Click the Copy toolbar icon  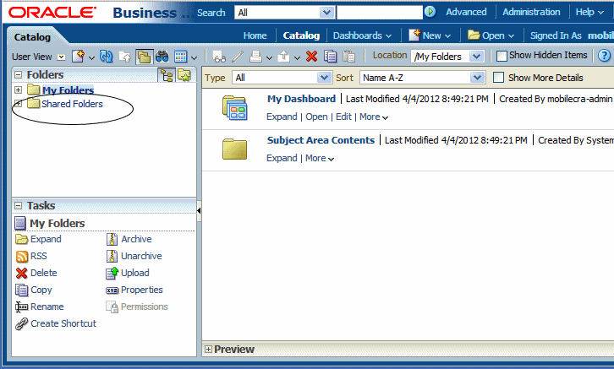coord(330,57)
